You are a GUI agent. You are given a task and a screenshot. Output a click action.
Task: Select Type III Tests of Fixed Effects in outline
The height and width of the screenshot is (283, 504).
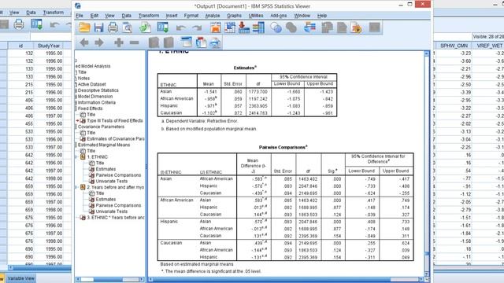click(115, 120)
